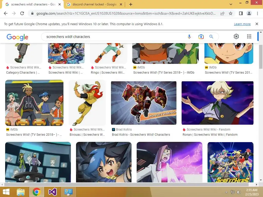Click 'Ronan | Screechers Wild Wiki | Fandom' link
The image size is (263, 197).
[x=210, y=135]
